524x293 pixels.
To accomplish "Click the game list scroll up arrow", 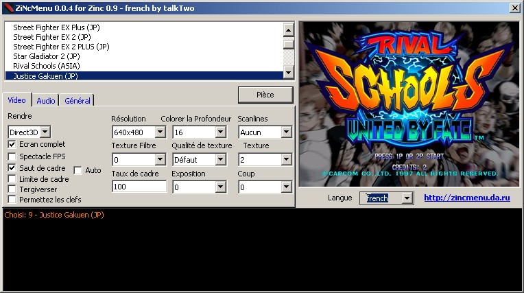I will click(x=288, y=30).
